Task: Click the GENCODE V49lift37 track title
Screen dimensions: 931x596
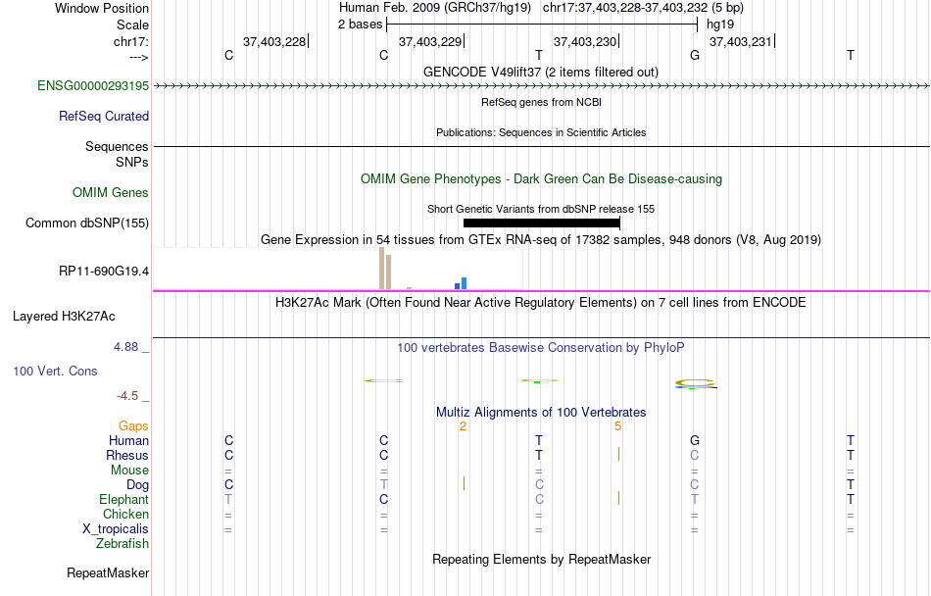Action: (540, 72)
